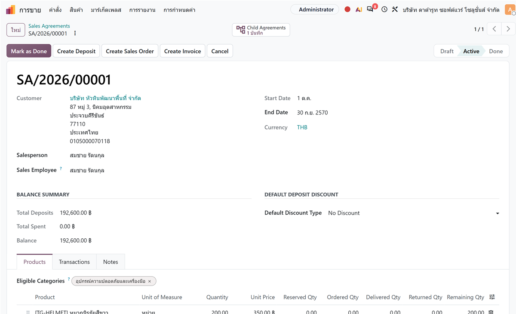Click Create Sales Order button
Screen dimensions: 516x314
pyautogui.click(x=130, y=51)
